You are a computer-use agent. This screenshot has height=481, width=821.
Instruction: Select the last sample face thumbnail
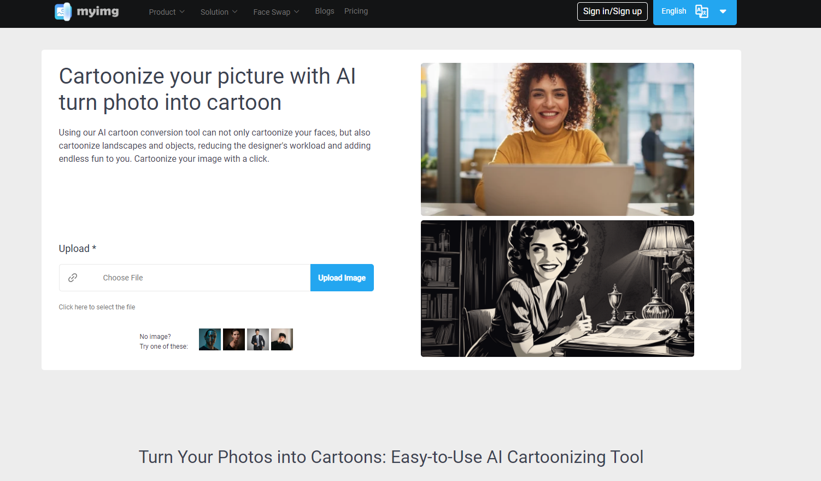pos(282,339)
